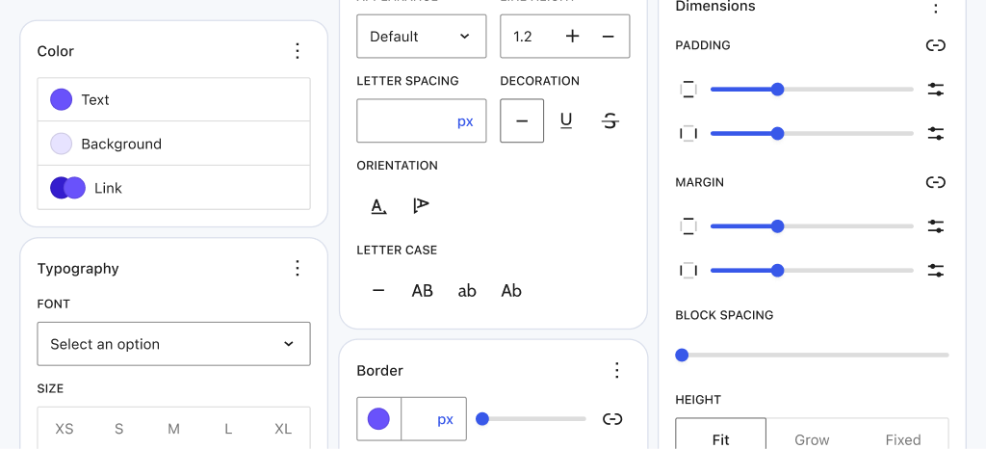The height and width of the screenshot is (449, 986).
Task: Set custom size for horizontal padding
Action: click(x=936, y=133)
